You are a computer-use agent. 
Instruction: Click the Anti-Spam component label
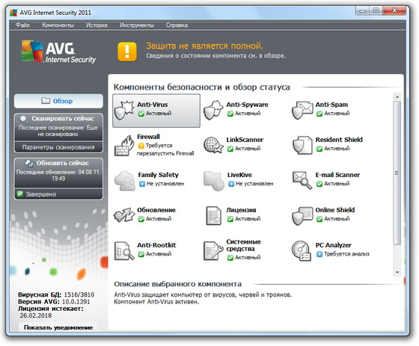(x=331, y=105)
